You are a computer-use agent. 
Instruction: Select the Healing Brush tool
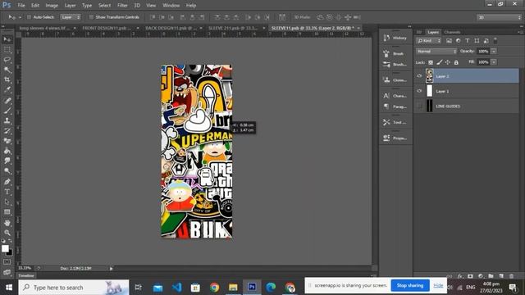pyautogui.click(x=7, y=100)
